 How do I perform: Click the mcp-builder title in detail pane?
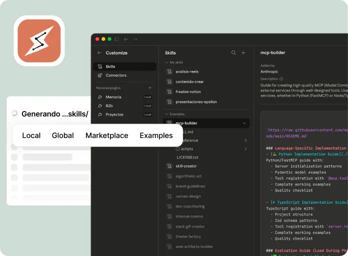pyautogui.click(x=273, y=52)
